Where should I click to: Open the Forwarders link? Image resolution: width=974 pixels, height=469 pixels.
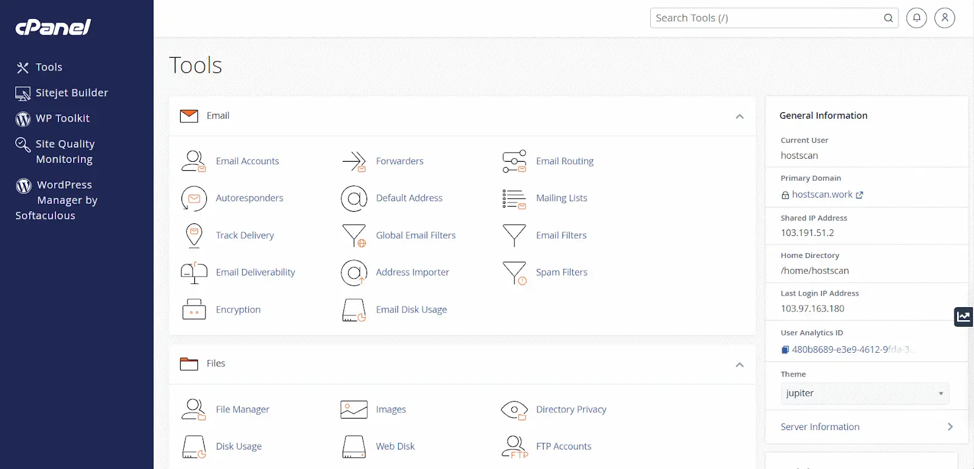tap(399, 161)
